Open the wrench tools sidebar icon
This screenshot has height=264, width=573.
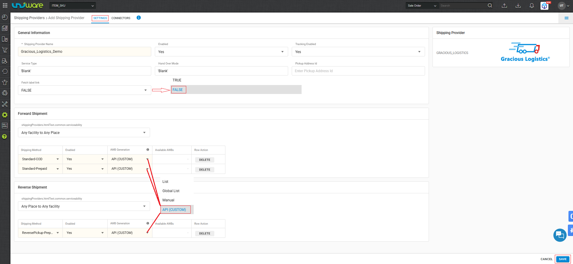[x=5, y=104]
